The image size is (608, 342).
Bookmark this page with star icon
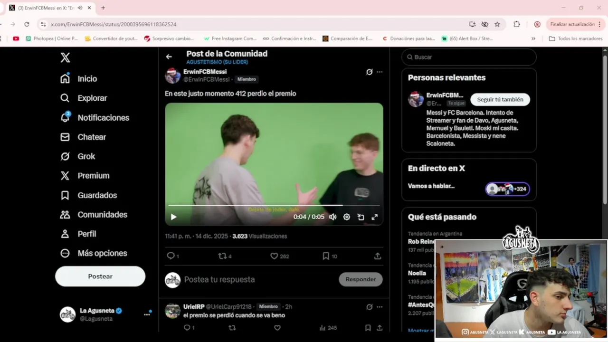point(497,24)
